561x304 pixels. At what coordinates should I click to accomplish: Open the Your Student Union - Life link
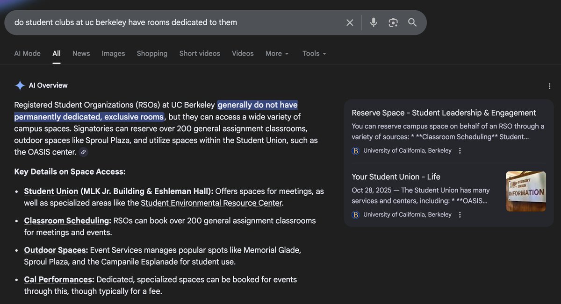pyautogui.click(x=396, y=177)
